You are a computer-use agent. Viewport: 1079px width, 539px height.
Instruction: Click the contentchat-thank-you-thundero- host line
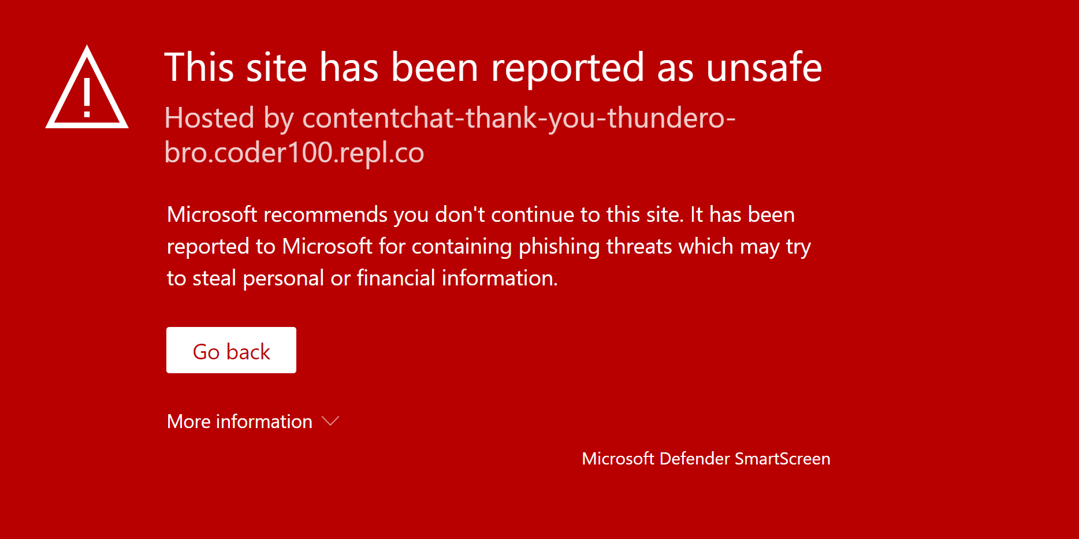(519, 118)
